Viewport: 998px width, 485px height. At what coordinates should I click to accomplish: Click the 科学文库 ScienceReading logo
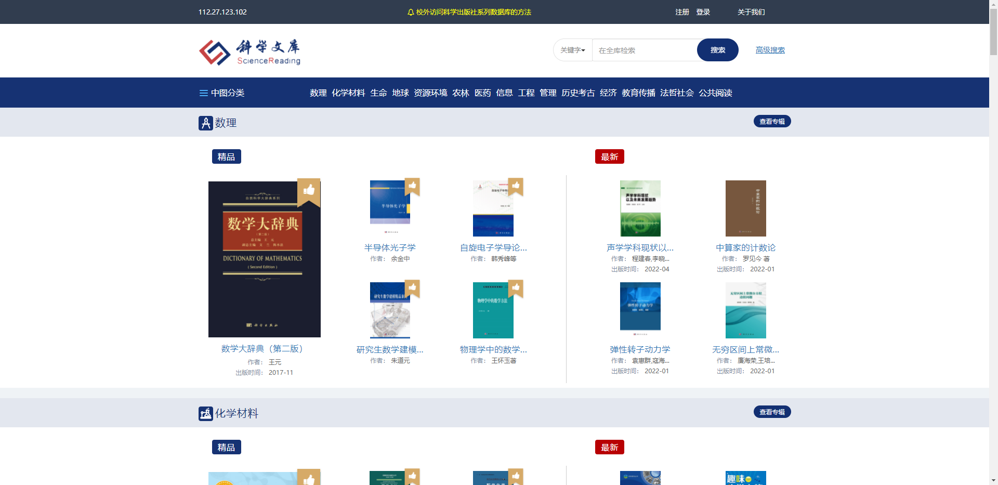click(248, 51)
